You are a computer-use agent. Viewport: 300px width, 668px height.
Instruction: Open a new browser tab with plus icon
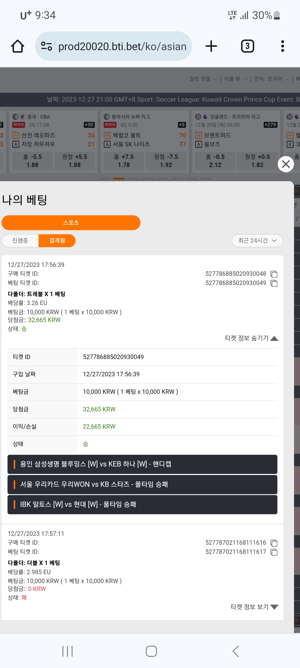point(211,46)
